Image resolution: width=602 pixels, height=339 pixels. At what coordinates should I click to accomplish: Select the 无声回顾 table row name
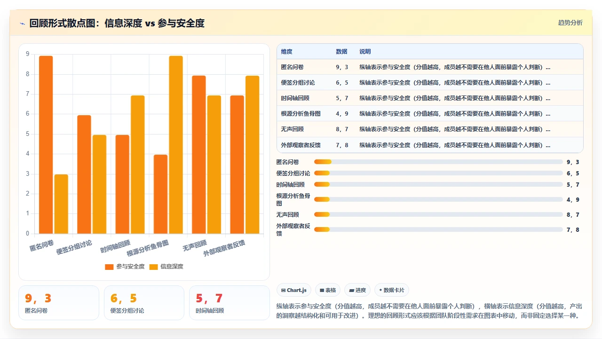[293, 129]
